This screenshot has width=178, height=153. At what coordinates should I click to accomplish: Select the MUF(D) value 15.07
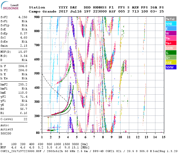point(23,52)
